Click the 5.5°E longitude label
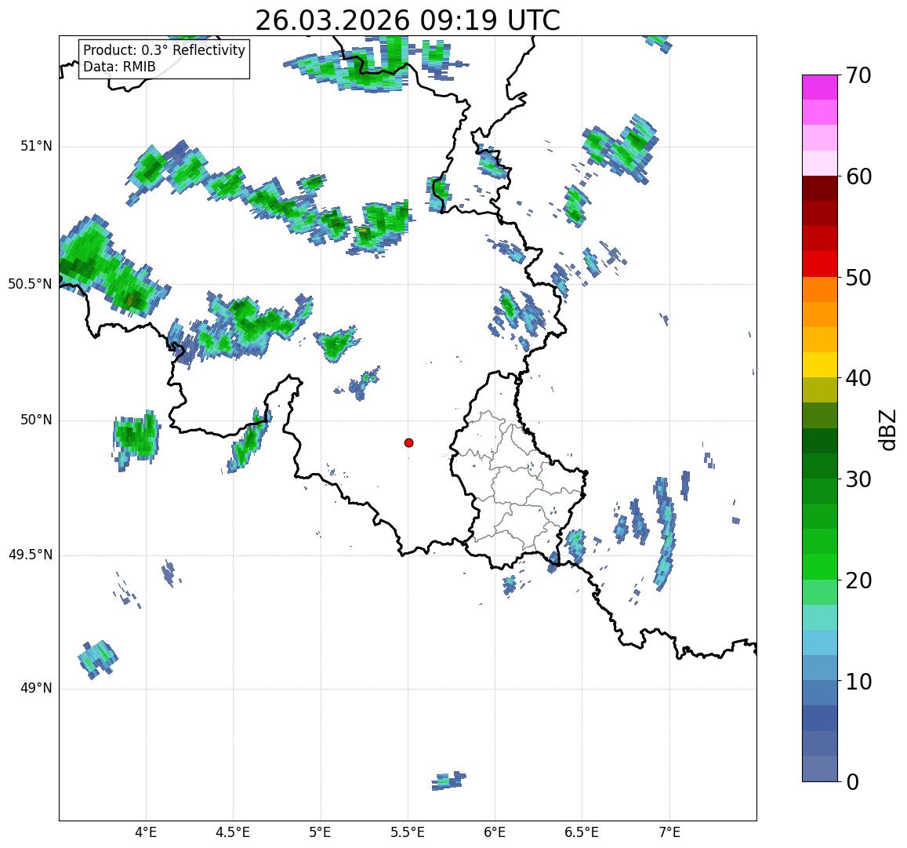907x848 pixels. point(408,832)
